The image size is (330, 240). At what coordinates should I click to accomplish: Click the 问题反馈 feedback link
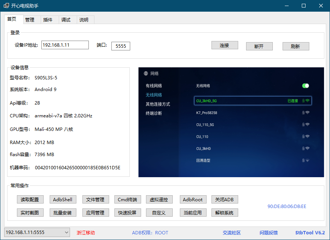(268, 233)
